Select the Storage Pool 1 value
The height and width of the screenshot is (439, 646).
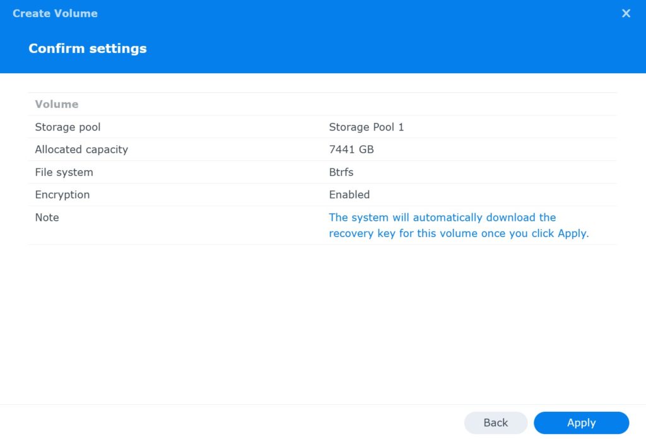tap(367, 127)
